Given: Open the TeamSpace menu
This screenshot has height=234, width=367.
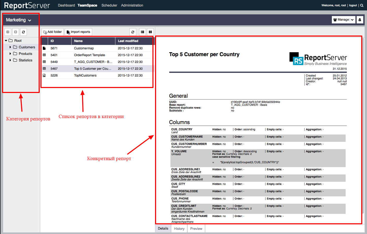Looking at the screenshot, I should 87,5.
